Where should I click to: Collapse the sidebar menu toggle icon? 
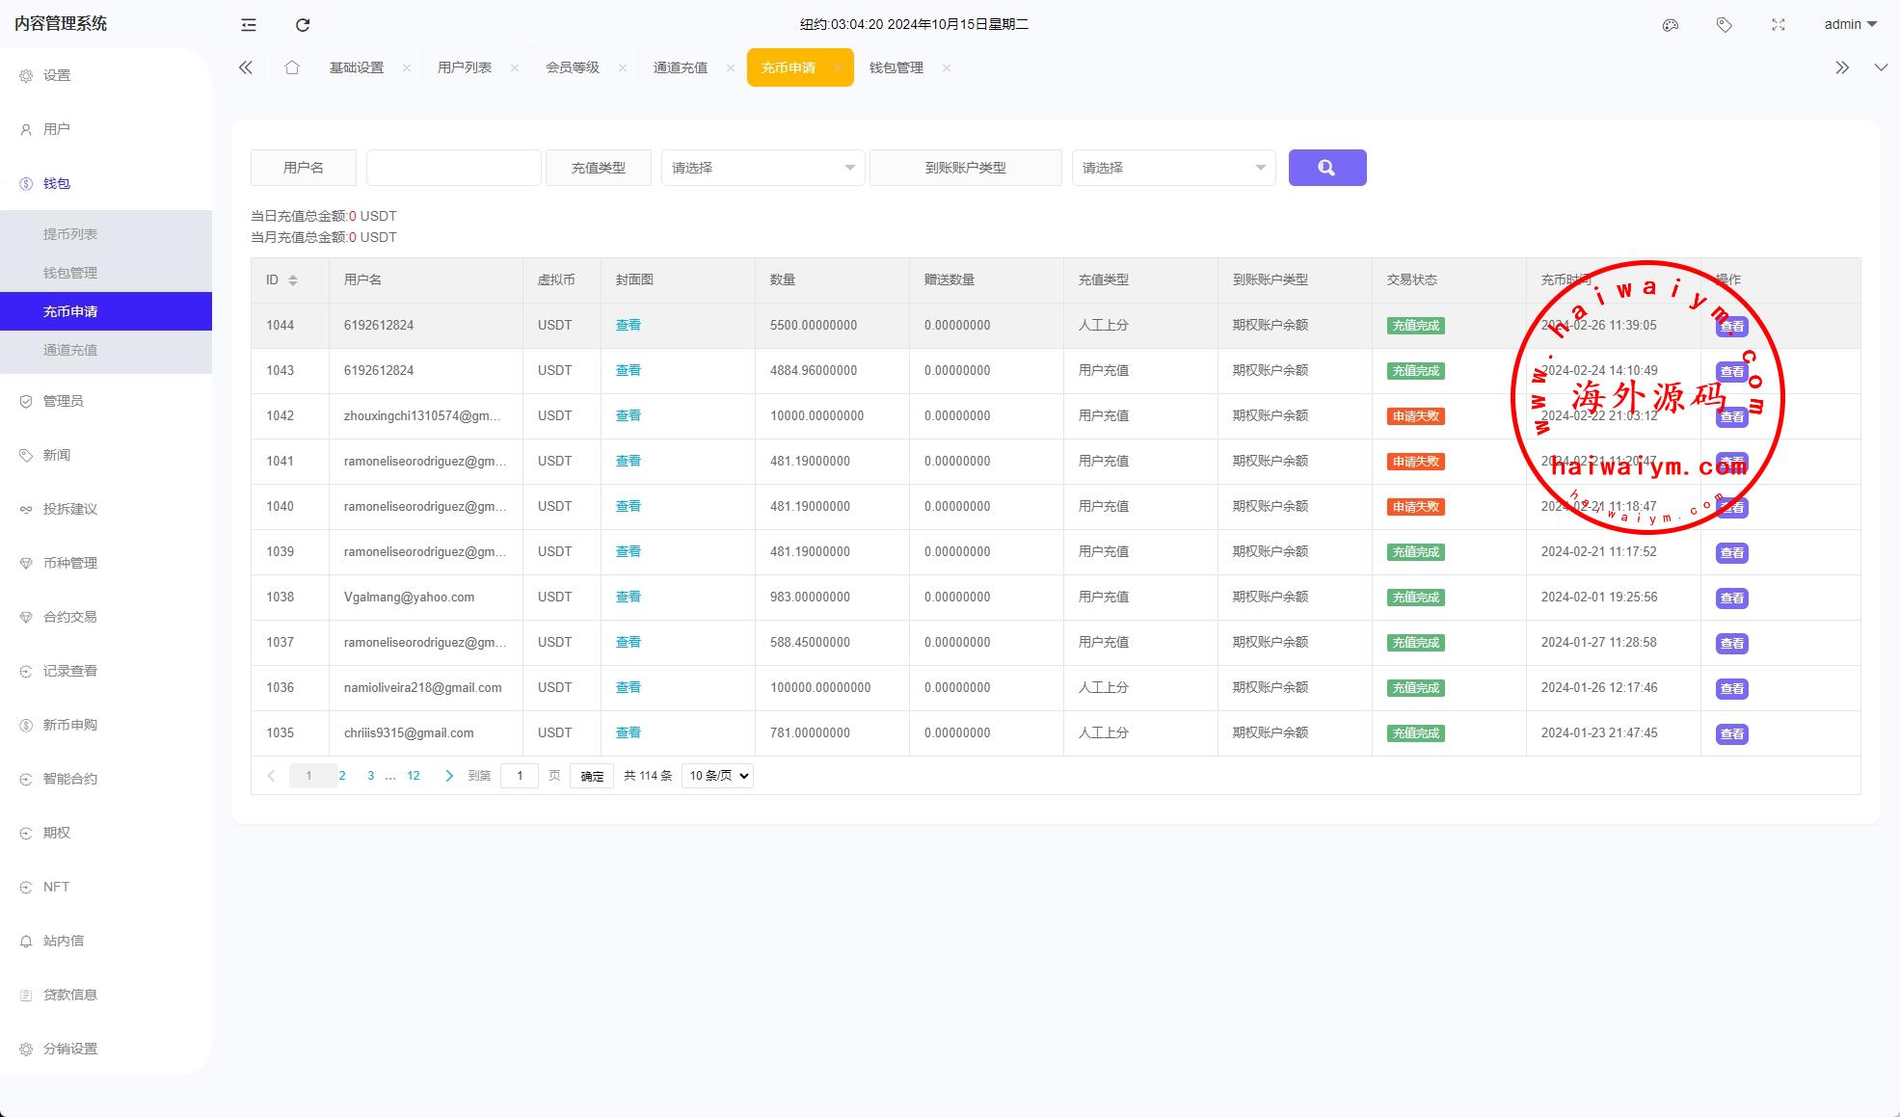tap(249, 25)
